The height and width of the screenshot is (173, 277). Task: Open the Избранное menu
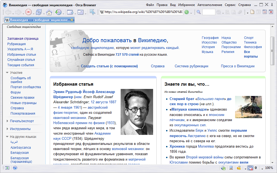[186, 5]
